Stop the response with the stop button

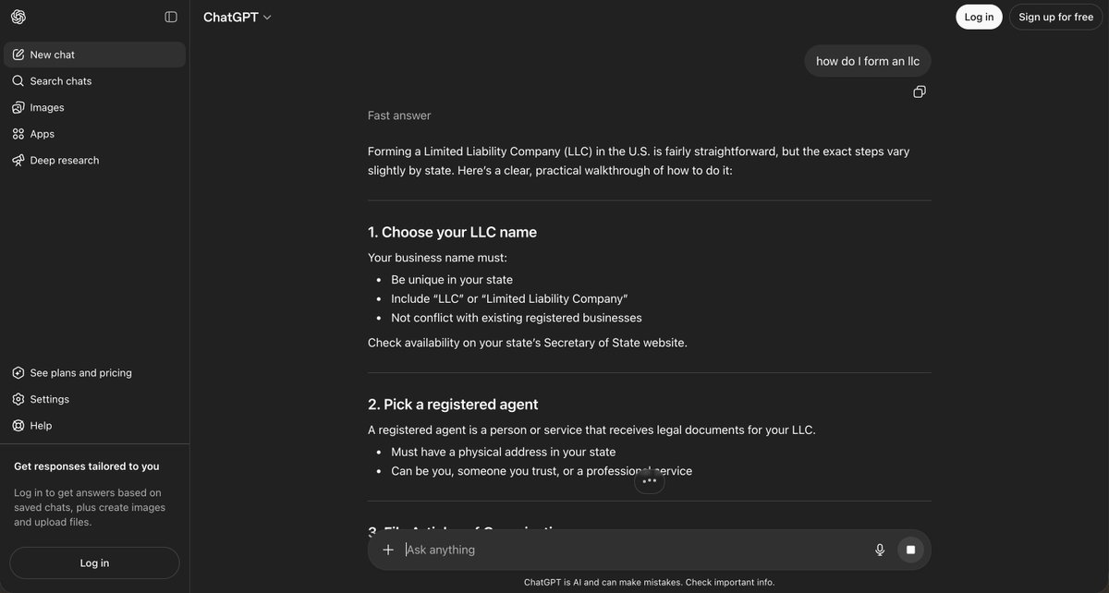pos(910,550)
